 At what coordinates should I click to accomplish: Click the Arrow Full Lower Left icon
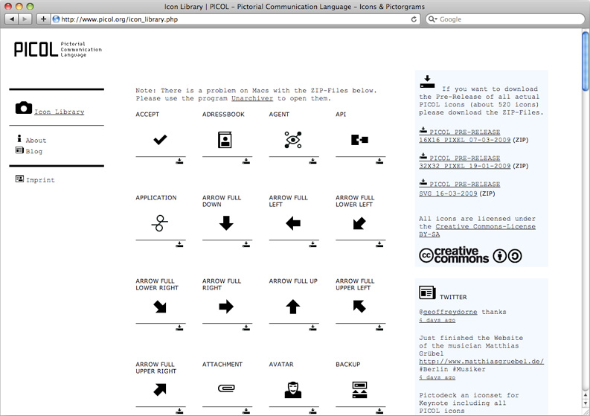[x=359, y=223]
